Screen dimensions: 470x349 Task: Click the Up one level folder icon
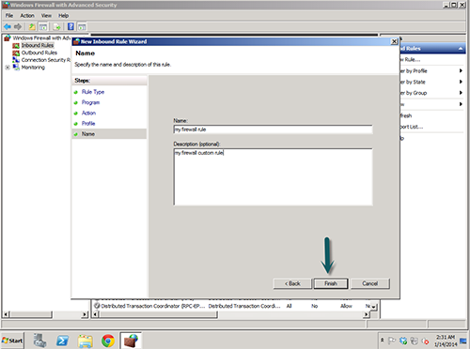point(32,26)
